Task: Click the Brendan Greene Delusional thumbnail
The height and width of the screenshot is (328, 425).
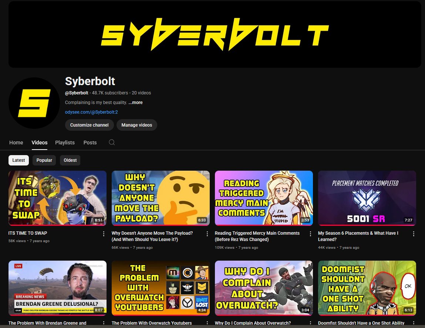Action: coord(57,288)
